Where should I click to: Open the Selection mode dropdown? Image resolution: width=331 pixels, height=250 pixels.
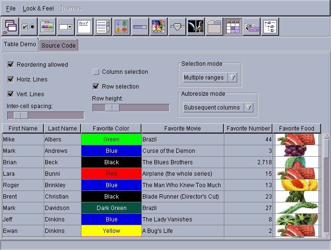tap(210, 78)
